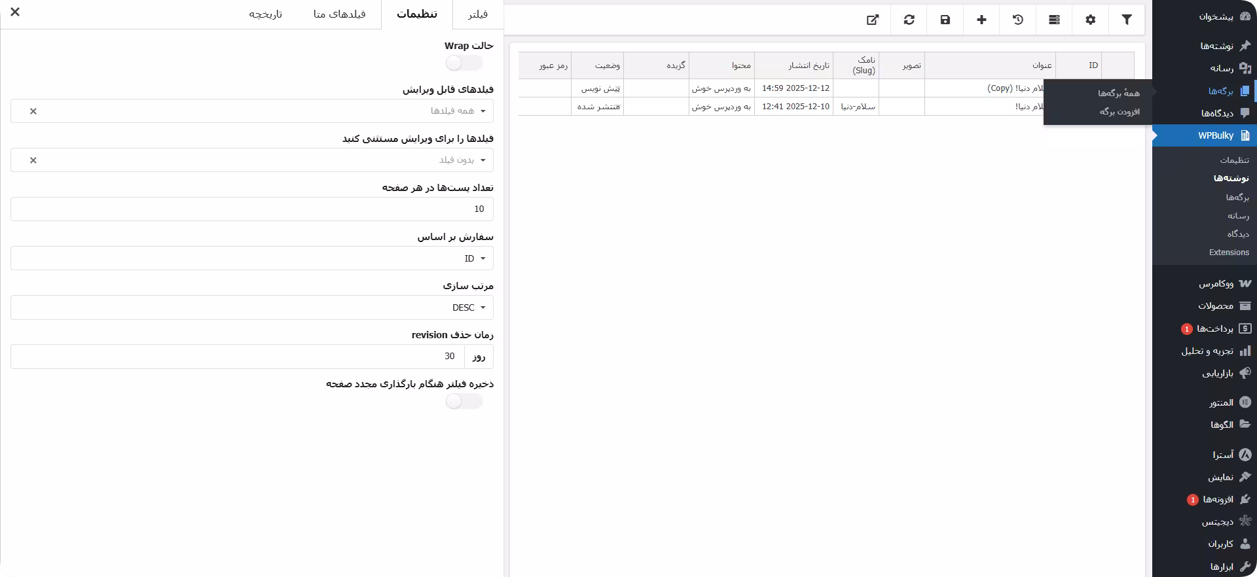
Task: Clear the 'همه فیلدها' editable fields selection
Action: pos(33,111)
